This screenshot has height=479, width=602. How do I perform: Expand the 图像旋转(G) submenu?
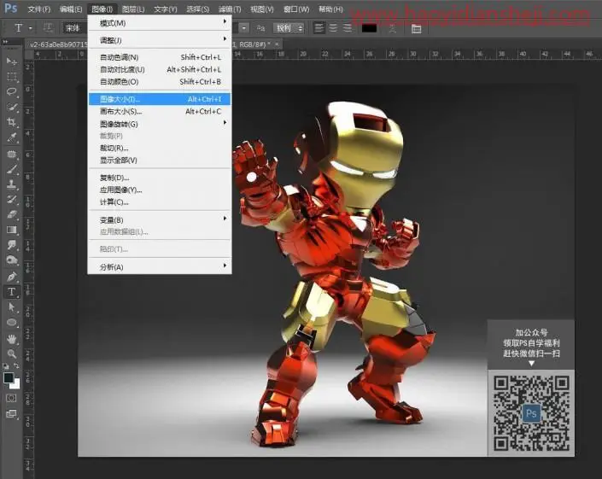coord(160,124)
